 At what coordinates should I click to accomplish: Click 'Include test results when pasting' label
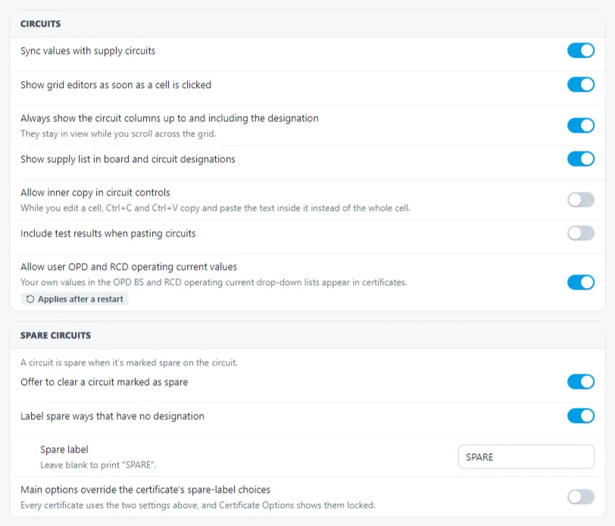108,233
